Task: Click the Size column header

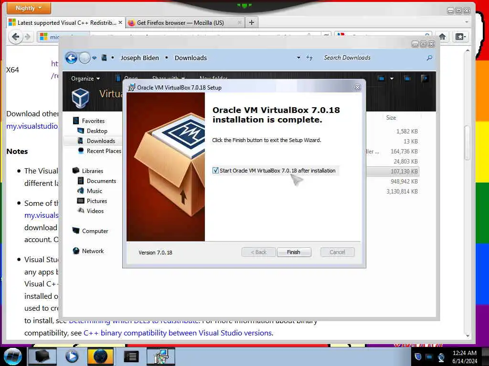Action: point(391,118)
